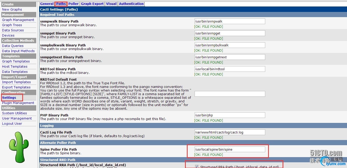Viewport: 347px width, 168px height.
Task: Go to Import Templates
Action: 16,82
